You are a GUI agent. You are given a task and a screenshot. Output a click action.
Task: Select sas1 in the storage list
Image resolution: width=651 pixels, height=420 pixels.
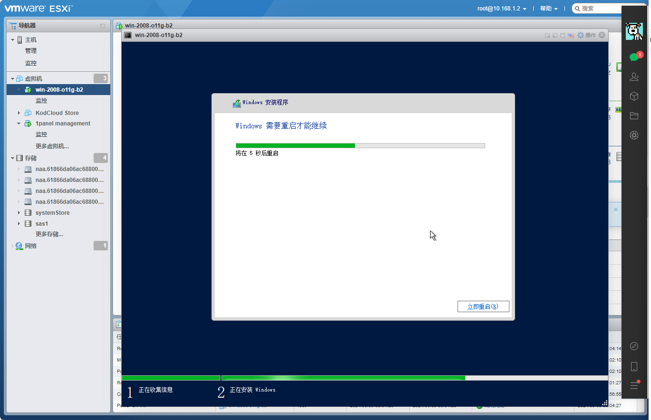coord(42,224)
